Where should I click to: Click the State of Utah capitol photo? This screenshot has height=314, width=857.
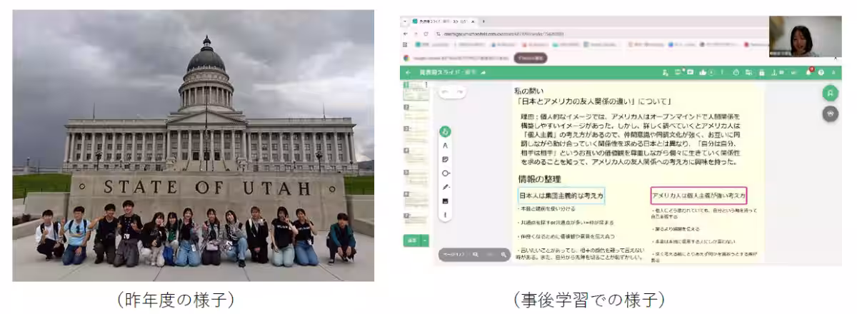(x=194, y=146)
